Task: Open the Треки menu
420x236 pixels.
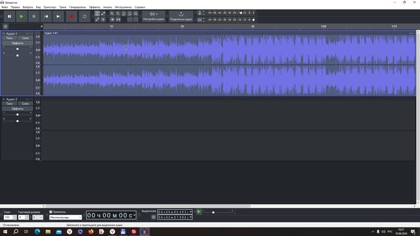Action: coord(63,7)
